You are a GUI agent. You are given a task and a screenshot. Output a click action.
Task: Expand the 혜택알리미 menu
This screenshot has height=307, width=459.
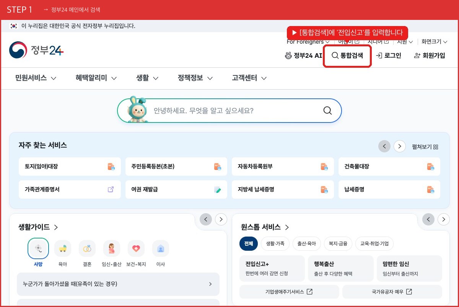tap(96, 78)
